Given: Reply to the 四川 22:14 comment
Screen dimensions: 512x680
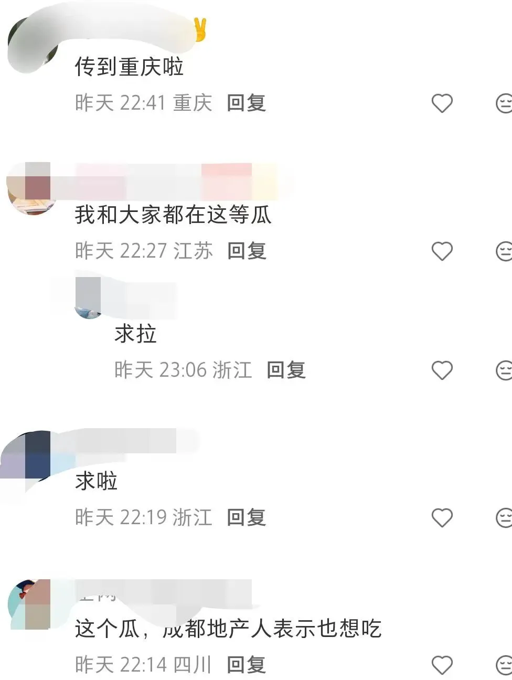Looking at the screenshot, I should coord(247,665).
